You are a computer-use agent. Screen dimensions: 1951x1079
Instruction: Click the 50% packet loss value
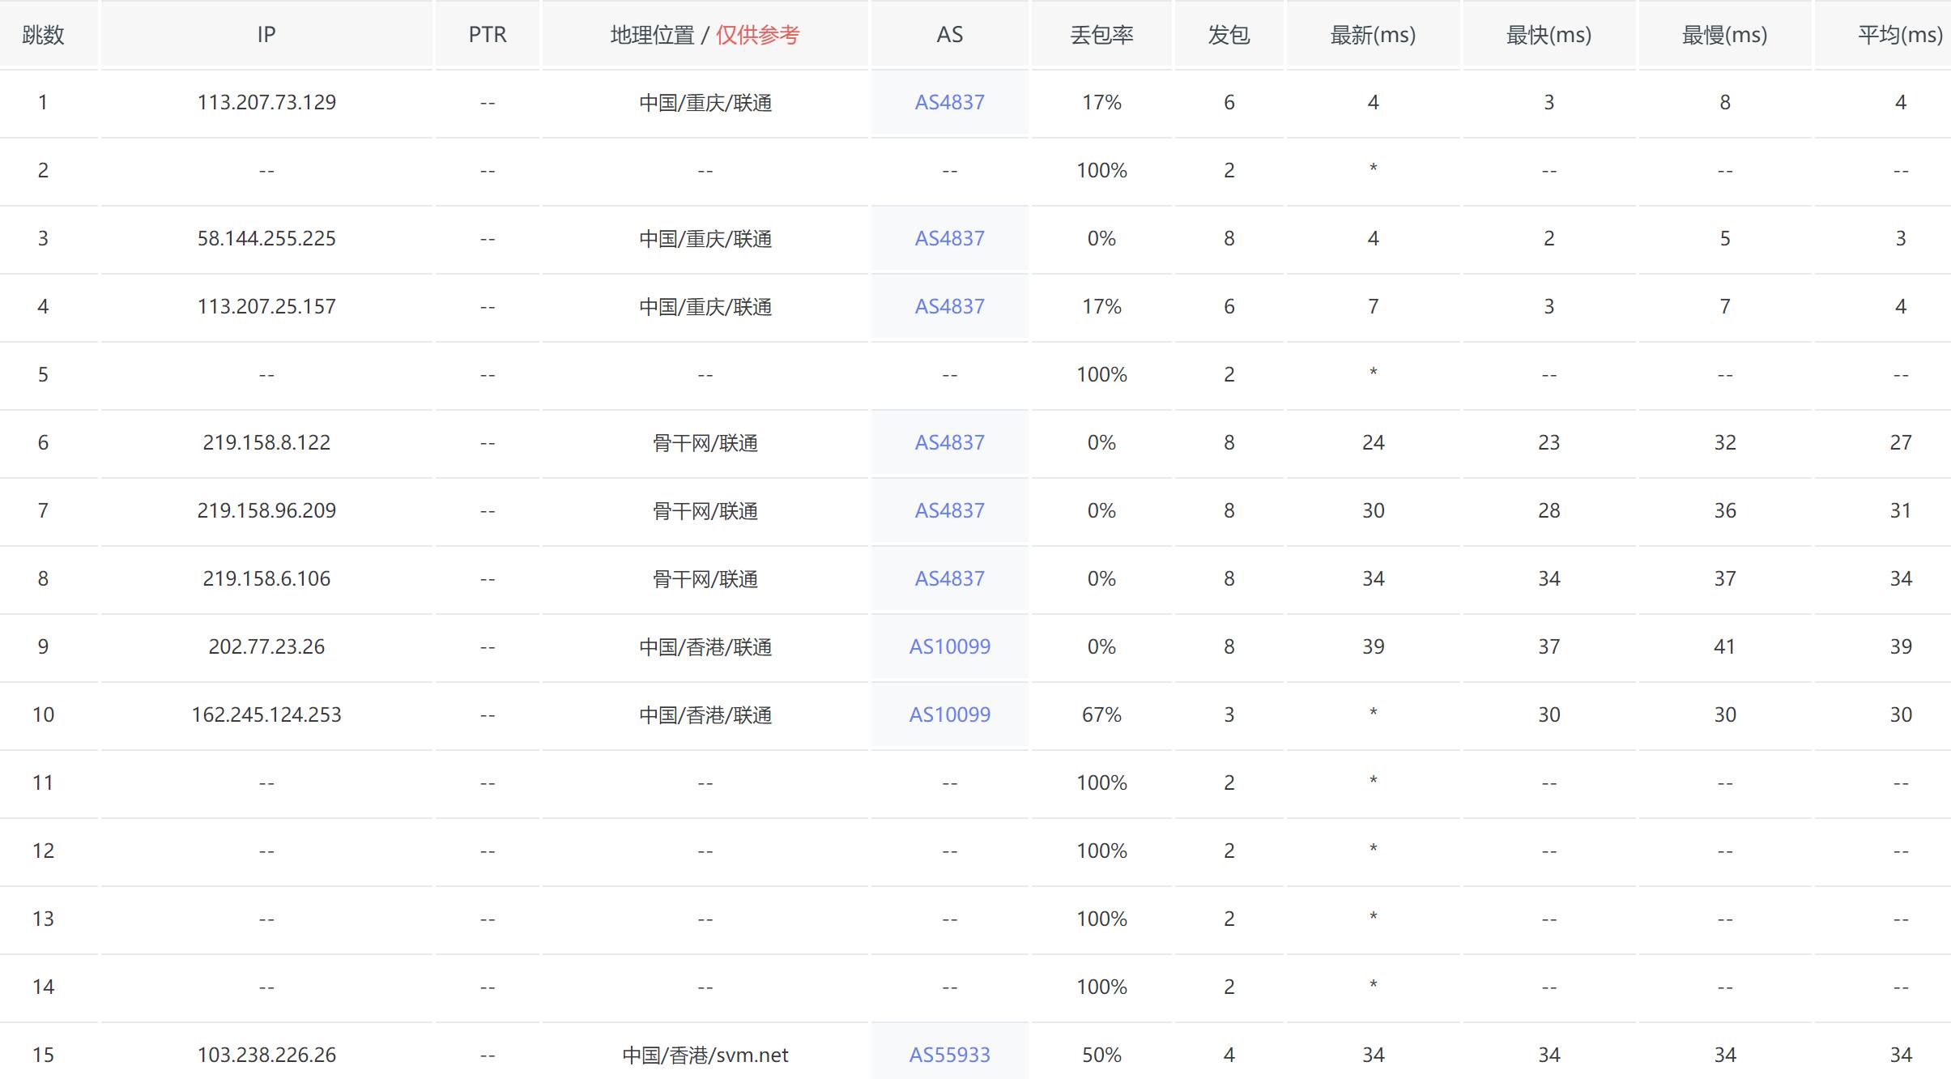(x=1101, y=1055)
